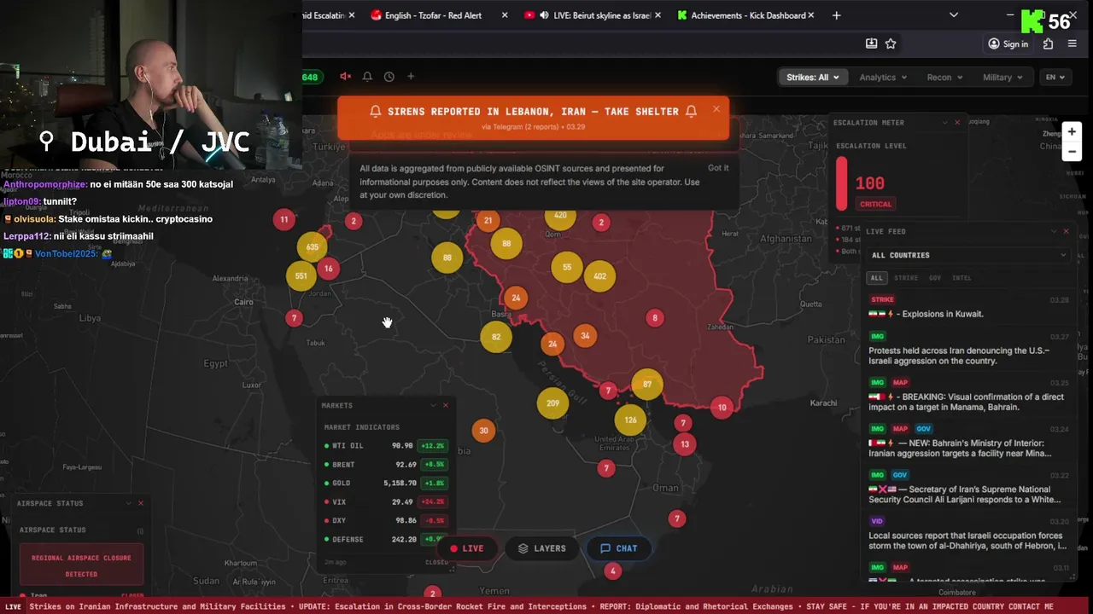Screen dimensions: 1093x614
Task: Open the Manama Bahrain impact feed item
Action: [x=968, y=396]
